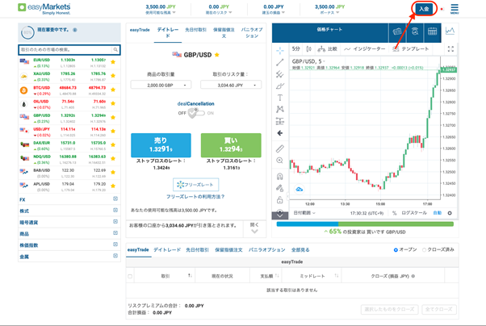Select the trend line drawing tool
Image resolution: width=486 pixels, height=326 pixels.
280,62
